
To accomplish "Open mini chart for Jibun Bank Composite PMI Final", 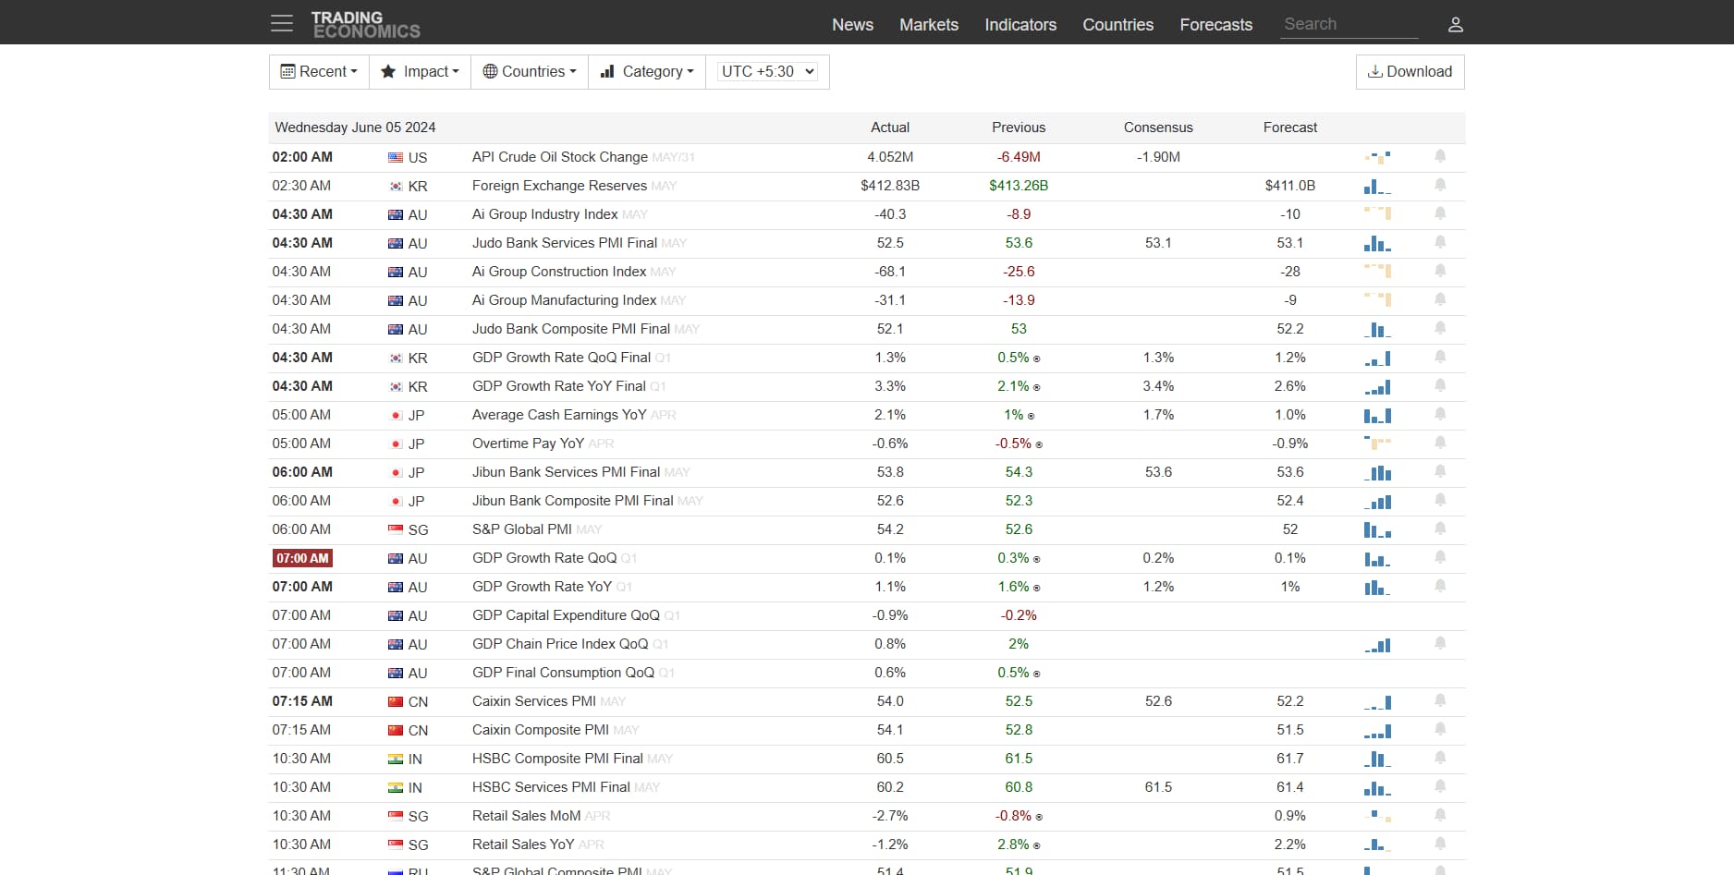I will 1377,501.
